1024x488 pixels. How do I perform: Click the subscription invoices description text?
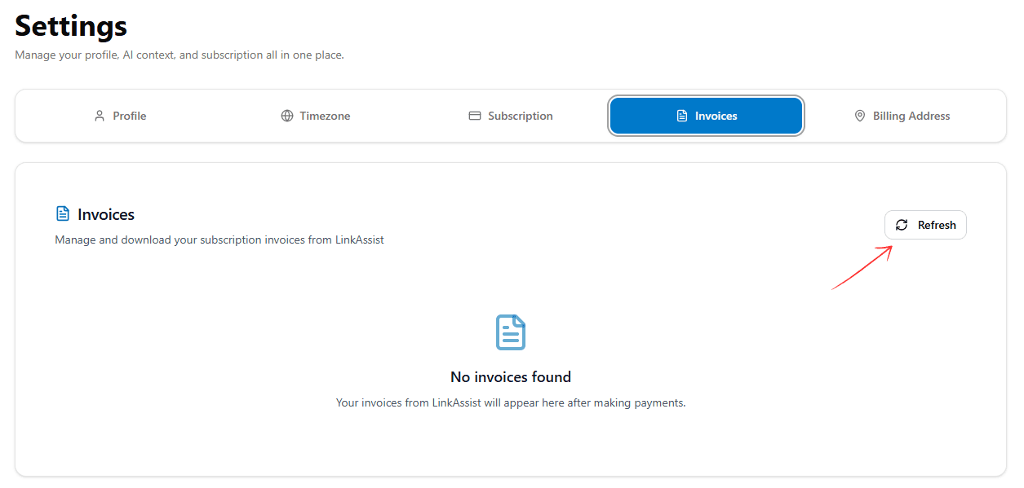pos(219,240)
